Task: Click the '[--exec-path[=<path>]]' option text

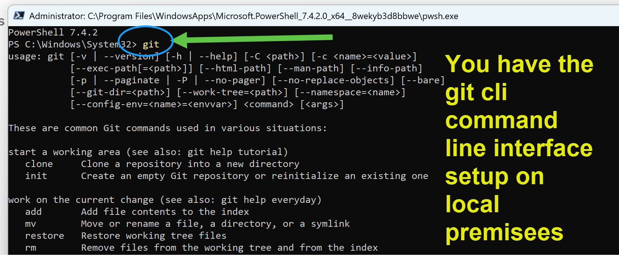Action: coord(131,68)
